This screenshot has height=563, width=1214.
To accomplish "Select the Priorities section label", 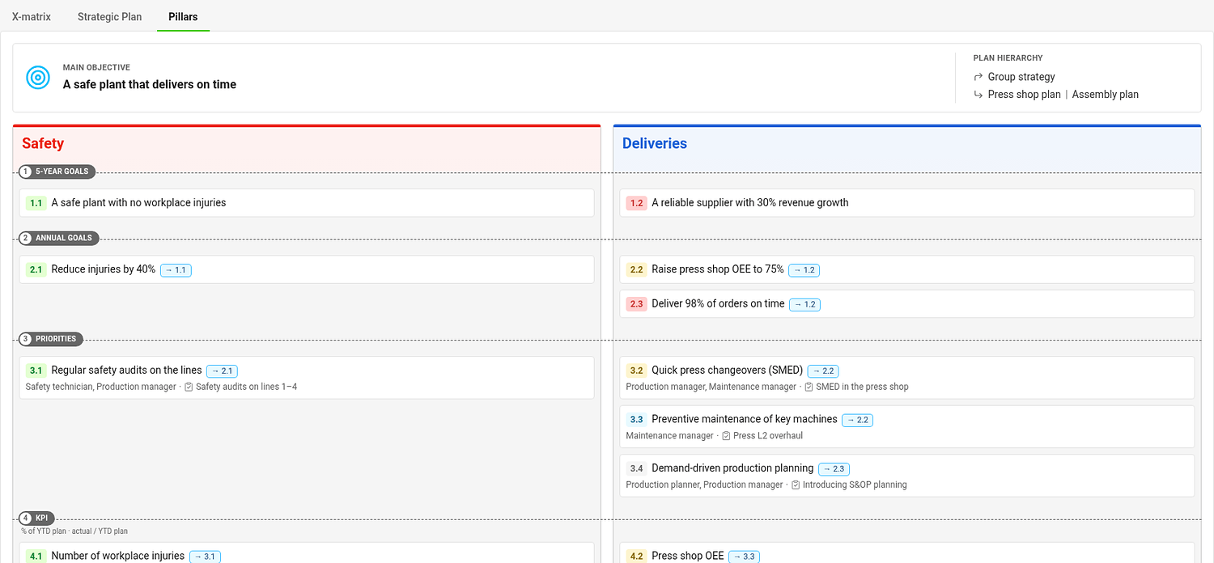I will (x=51, y=339).
